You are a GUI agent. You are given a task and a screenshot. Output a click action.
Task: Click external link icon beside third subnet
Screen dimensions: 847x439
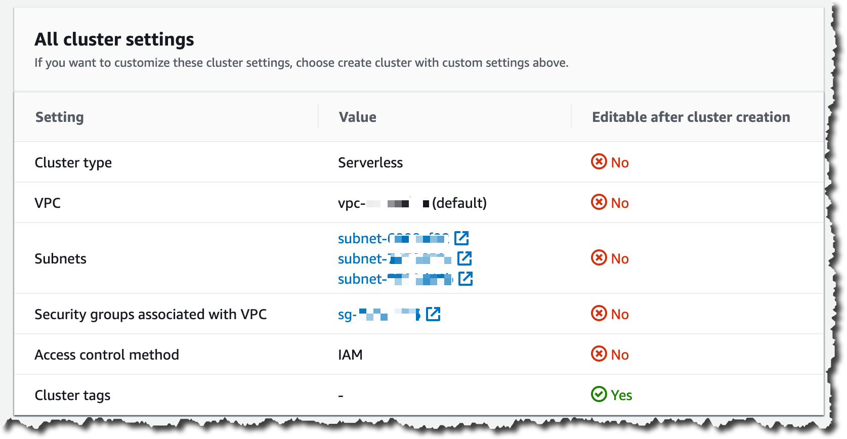point(465,279)
